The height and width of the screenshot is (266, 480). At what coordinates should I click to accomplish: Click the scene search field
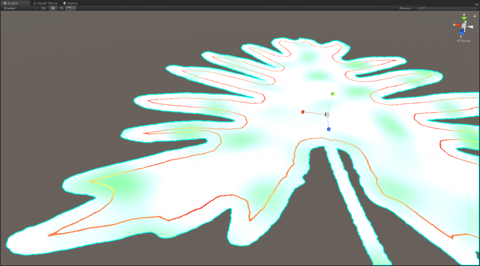tap(447, 8)
